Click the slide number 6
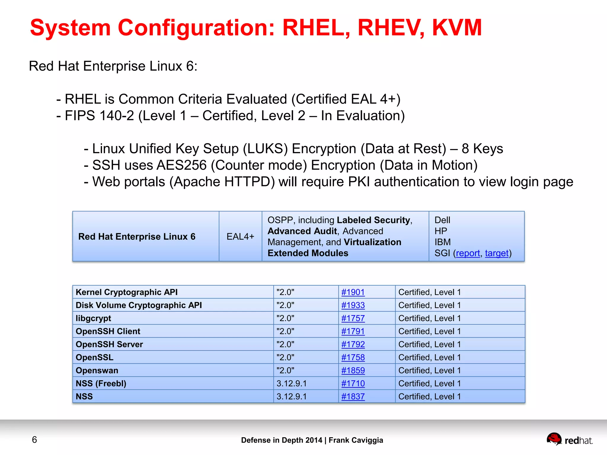The width and height of the screenshot is (607, 455). 34,440
